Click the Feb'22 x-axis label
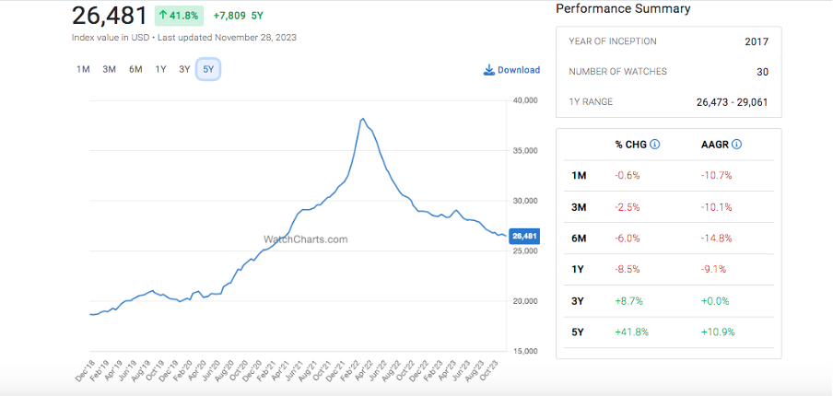Screen dimensions: 833x396 coord(349,369)
